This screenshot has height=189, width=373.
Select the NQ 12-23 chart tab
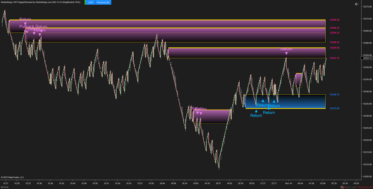point(4,187)
